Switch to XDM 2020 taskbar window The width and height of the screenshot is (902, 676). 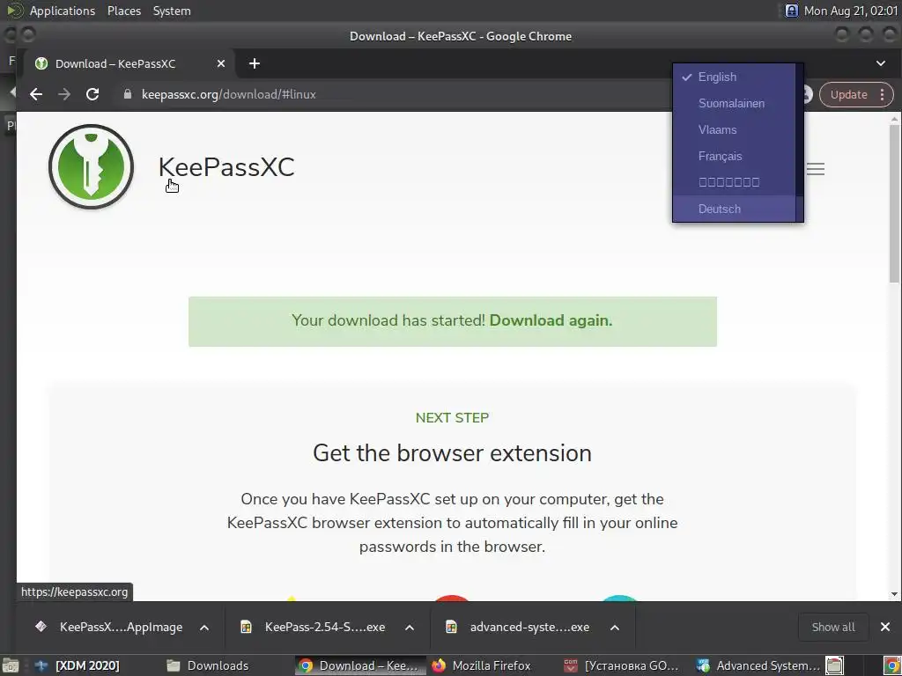tap(77, 665)
